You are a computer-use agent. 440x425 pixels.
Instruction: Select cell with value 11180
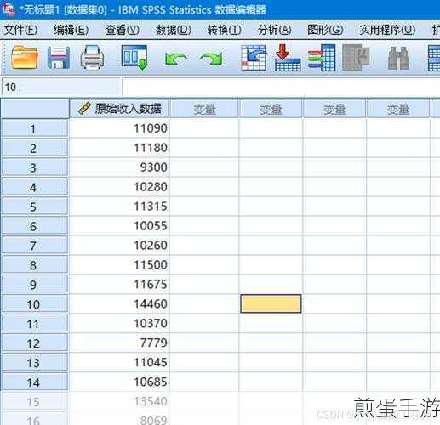coord(119,148)
